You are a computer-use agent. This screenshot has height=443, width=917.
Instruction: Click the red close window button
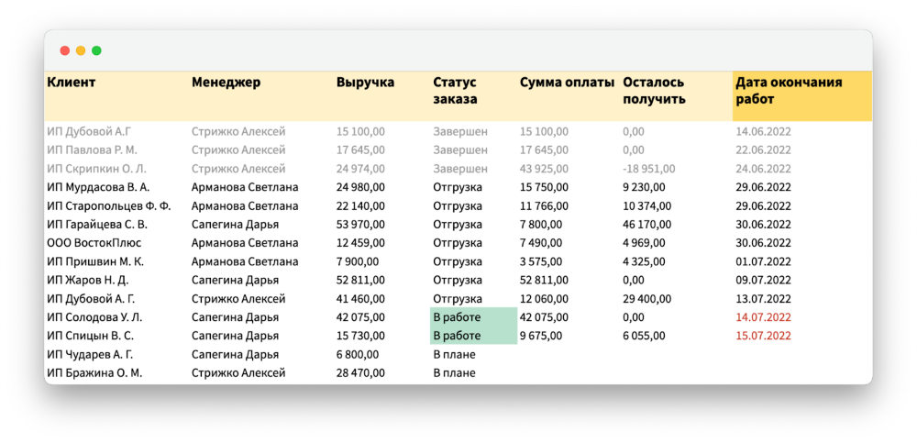coord(65,51)
